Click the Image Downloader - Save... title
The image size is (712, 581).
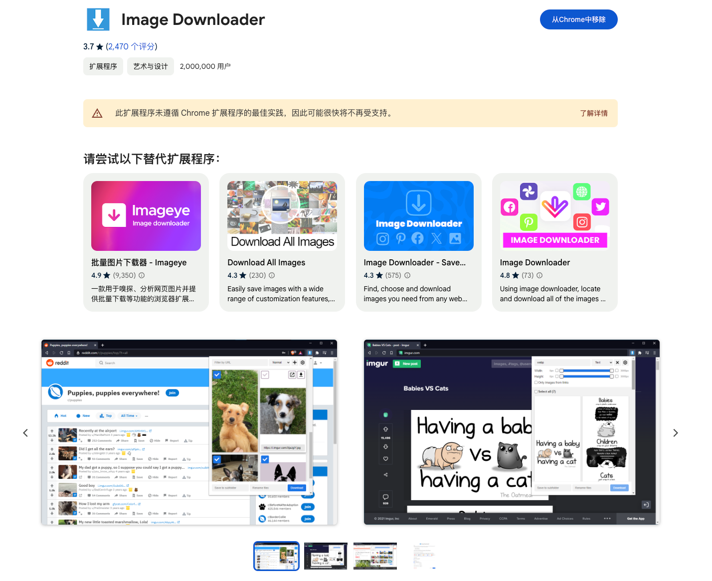click(415, 262)
